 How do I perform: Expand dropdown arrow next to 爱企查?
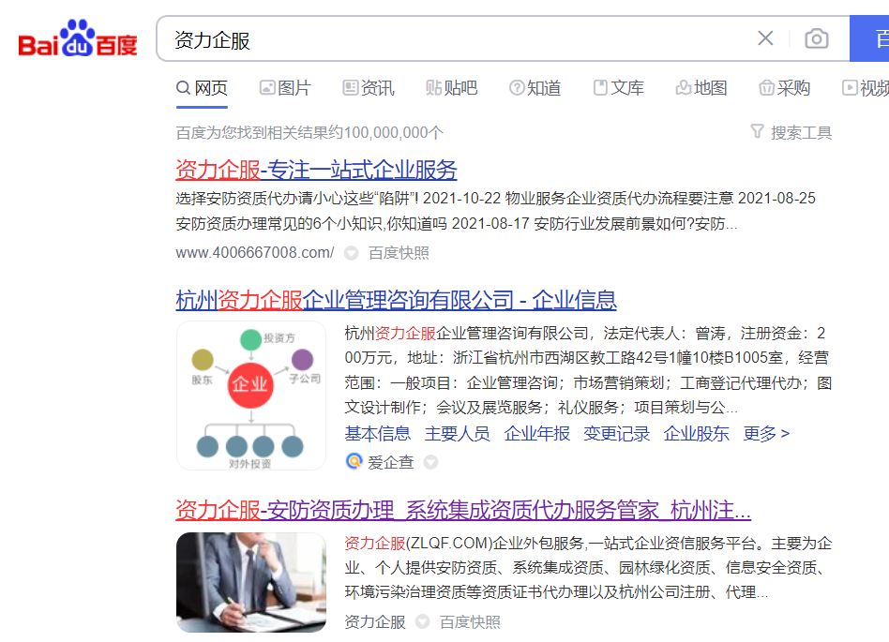(430, 462)
